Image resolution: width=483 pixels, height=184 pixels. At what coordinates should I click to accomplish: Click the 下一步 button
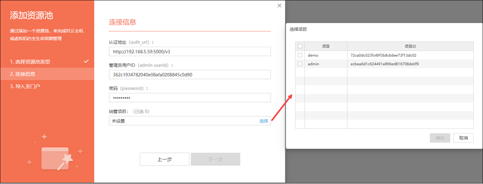[x=215, y=159]
